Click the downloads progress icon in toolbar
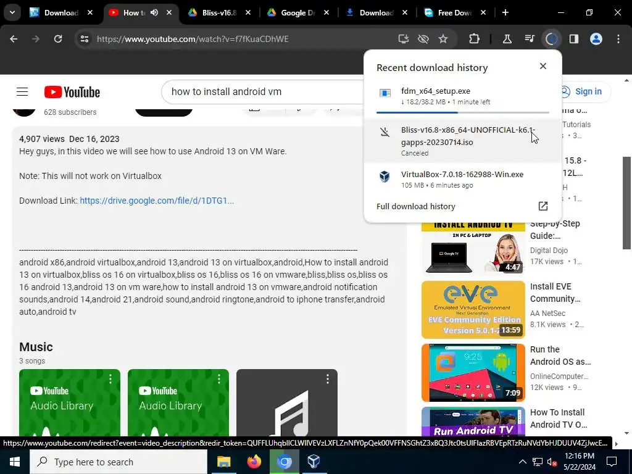632x474 pixels. [x=551, y=39]
